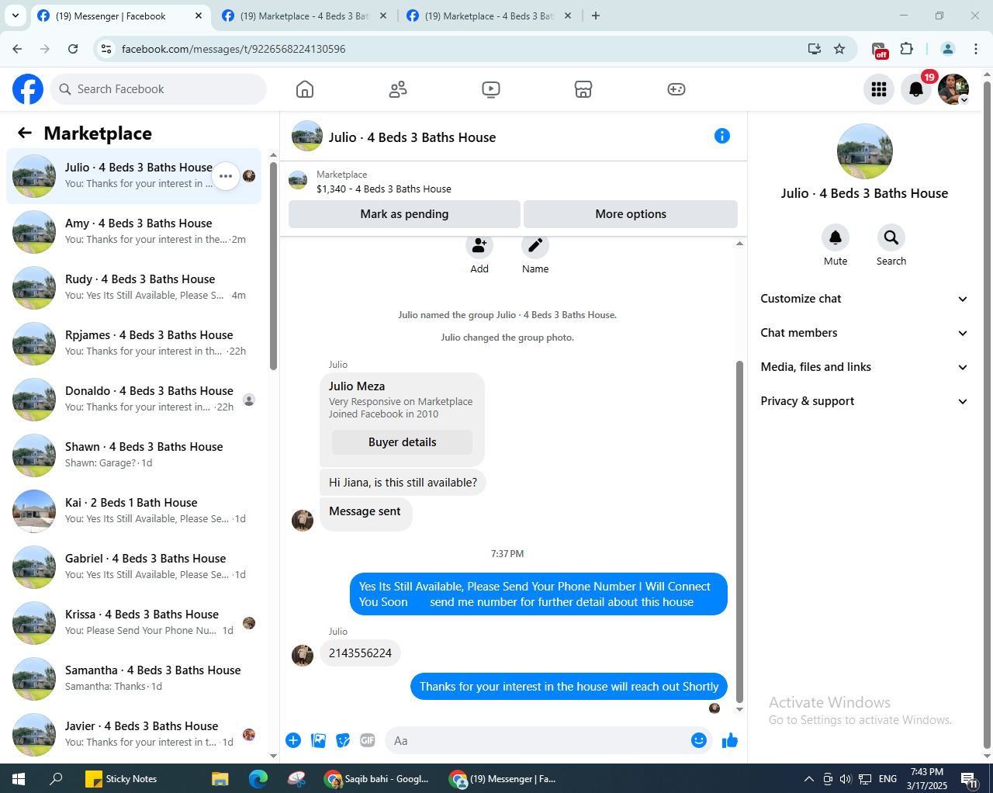The image size is (993, 793).
Task: Expand Media, files and links section
Action: coord(863,367)
